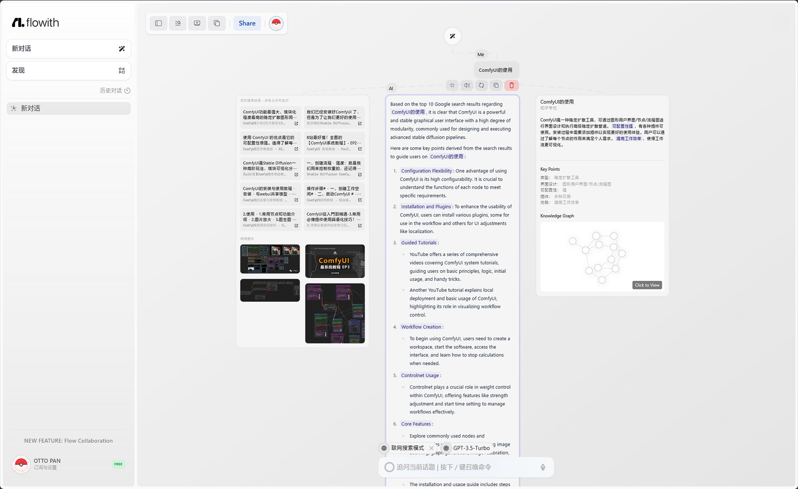
Task: Open 历史对话 chat history
Action: coord(115,91)
